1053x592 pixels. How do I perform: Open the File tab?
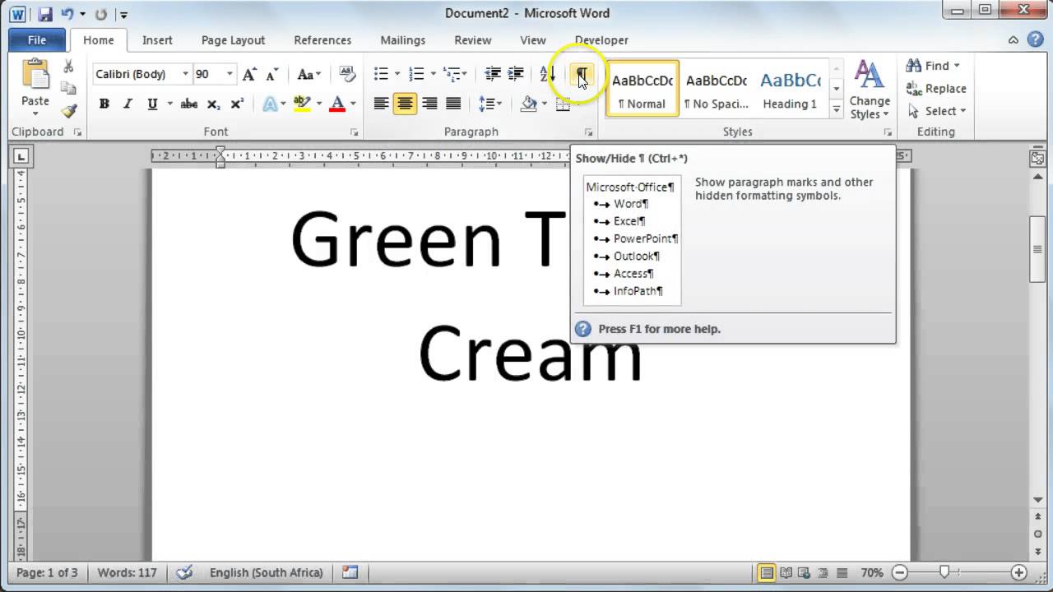(37, 40)
